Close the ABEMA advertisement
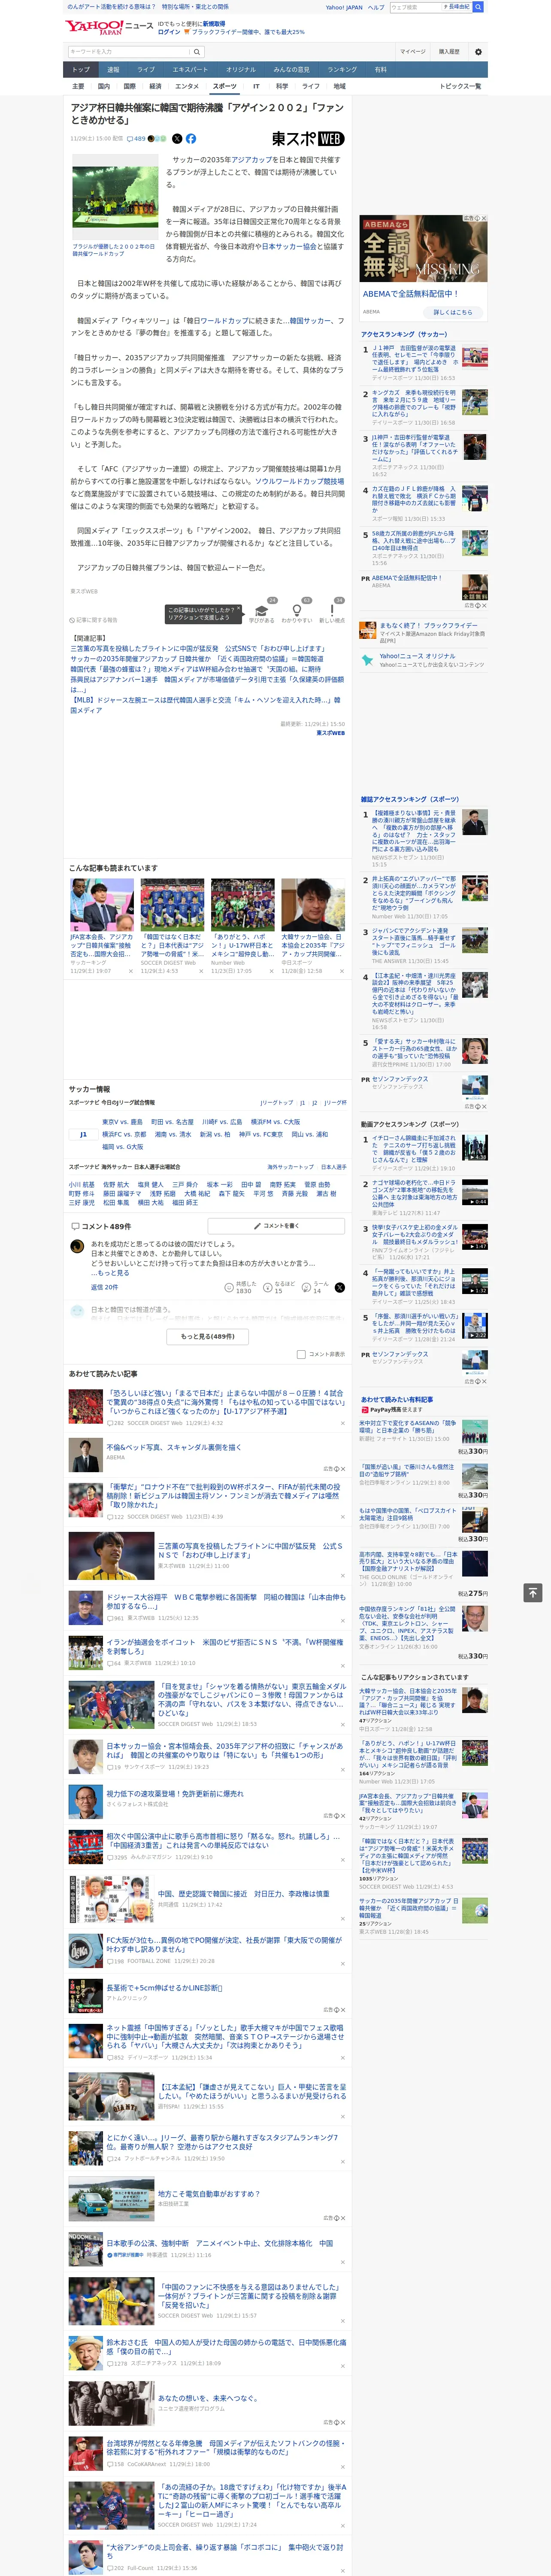551x2576 pixels. coord(484,218)
